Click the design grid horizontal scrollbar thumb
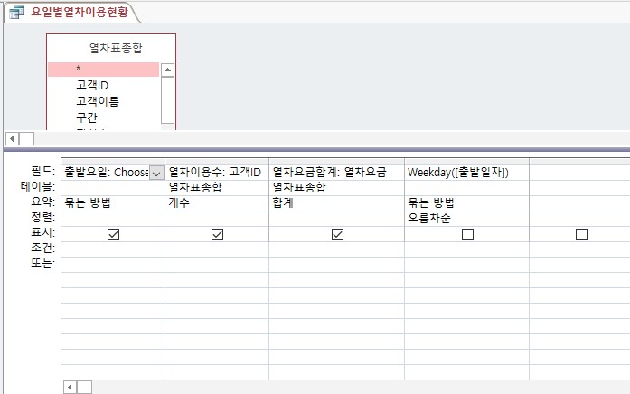Screen dimensions: 630x394 point(84,387)
